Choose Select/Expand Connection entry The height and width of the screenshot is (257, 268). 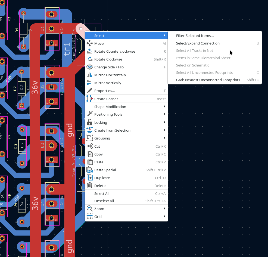coord(198,43)
